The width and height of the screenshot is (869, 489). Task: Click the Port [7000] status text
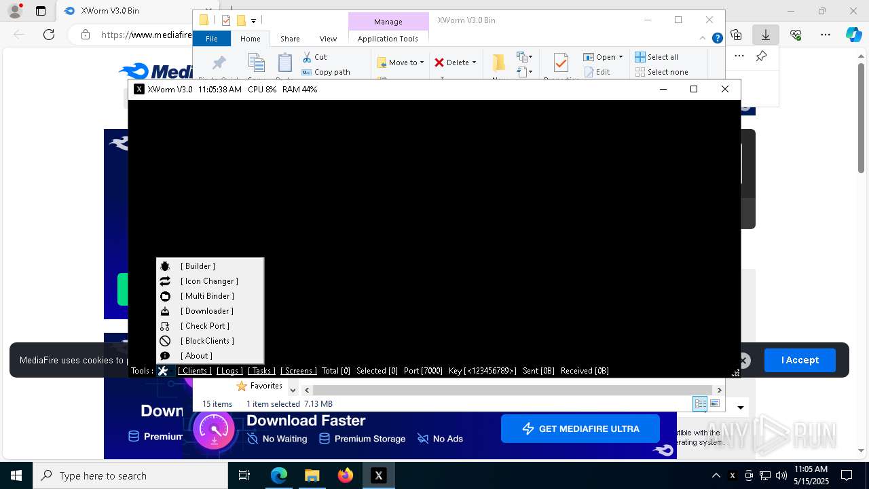(423, 371)
